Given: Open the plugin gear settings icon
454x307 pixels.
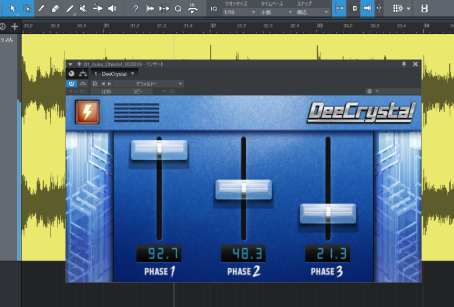Looking at the screenshot, I should coord(369,91).
